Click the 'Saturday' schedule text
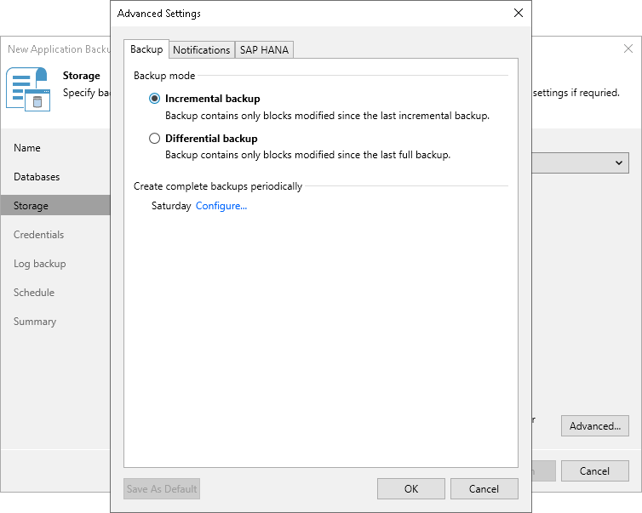642x513 pixels. (171, 206)
